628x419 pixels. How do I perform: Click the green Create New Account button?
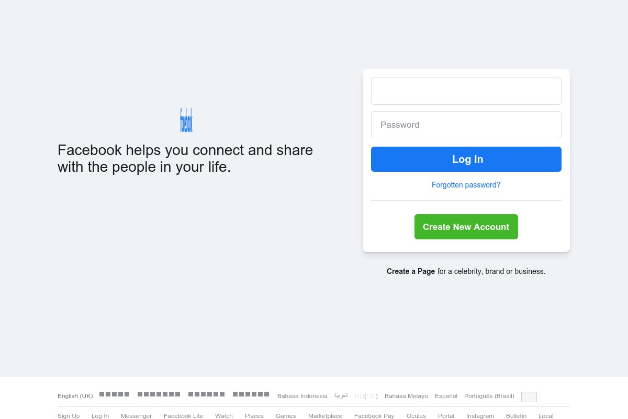466,227
